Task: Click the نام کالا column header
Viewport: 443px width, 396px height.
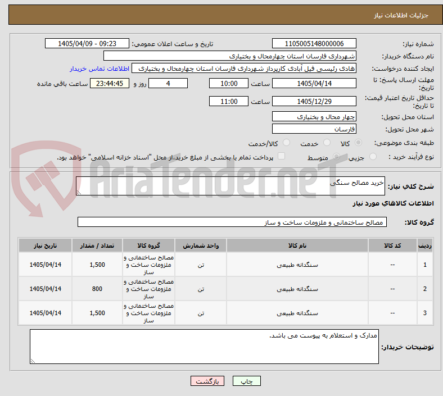Action: point(297,245)
